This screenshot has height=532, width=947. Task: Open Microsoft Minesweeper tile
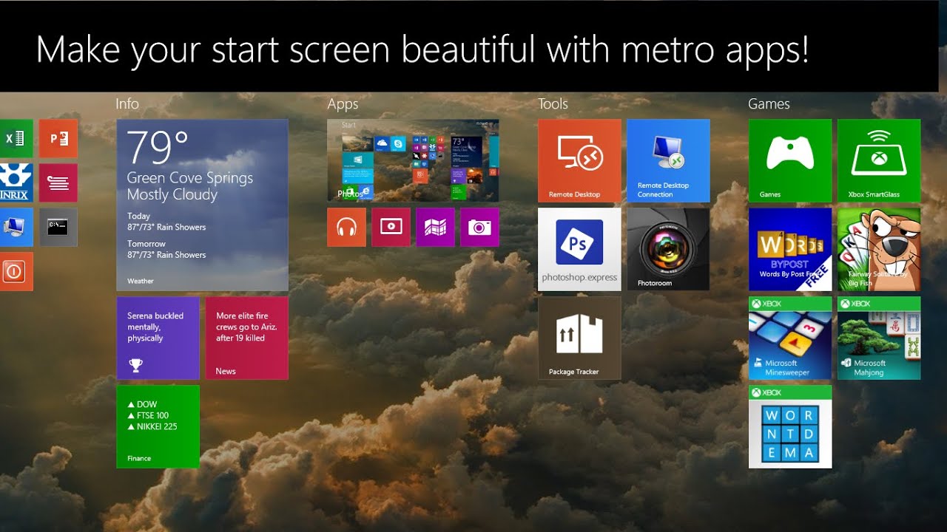point(790,338)
